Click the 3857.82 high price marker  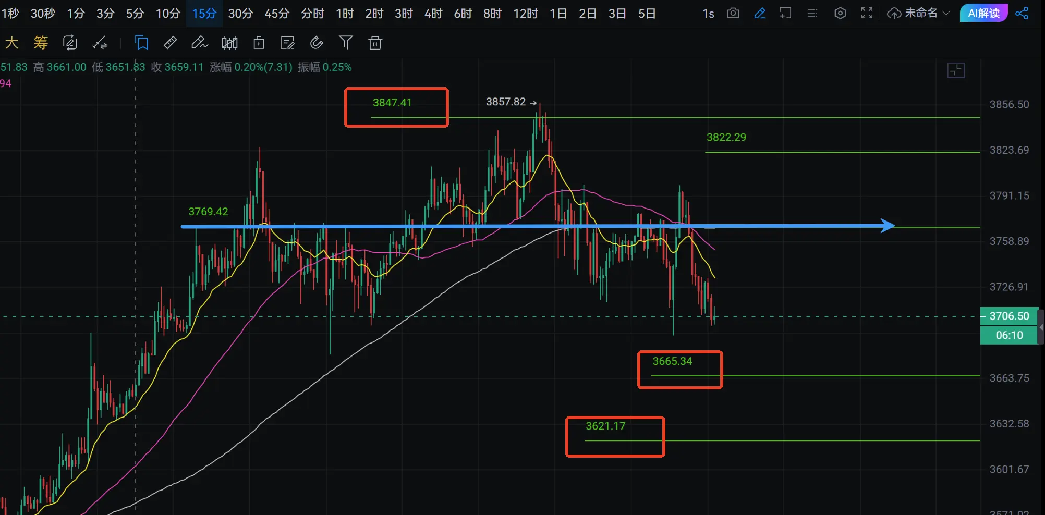(x=511, y=102)
